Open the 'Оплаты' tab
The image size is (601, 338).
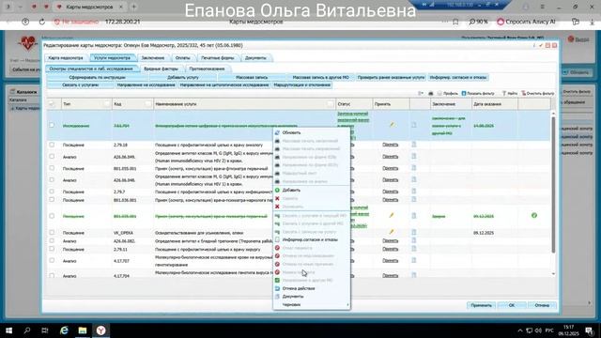[x=183, y=58]
